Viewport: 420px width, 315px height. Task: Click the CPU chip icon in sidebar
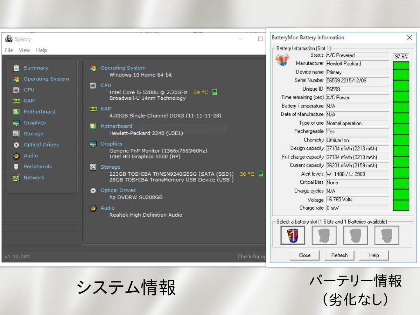tap(16, 90)
